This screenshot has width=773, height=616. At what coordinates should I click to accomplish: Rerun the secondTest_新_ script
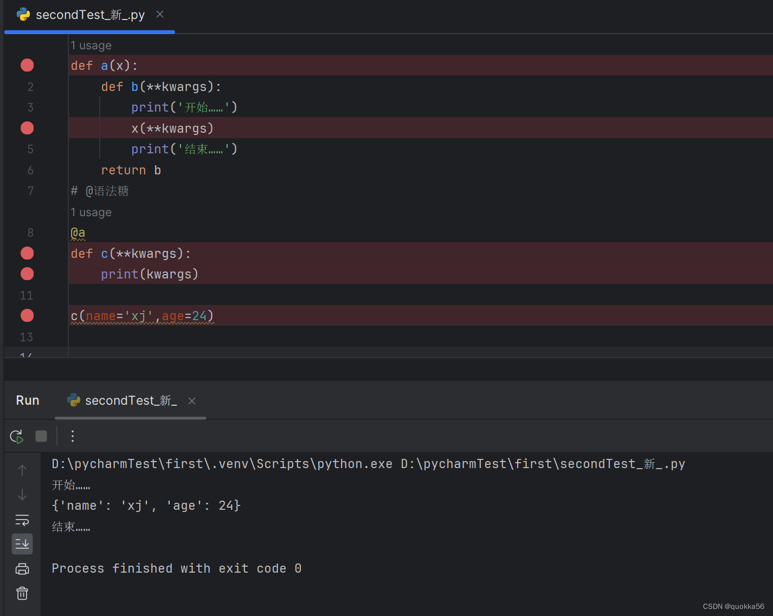[x=17, y=436]
